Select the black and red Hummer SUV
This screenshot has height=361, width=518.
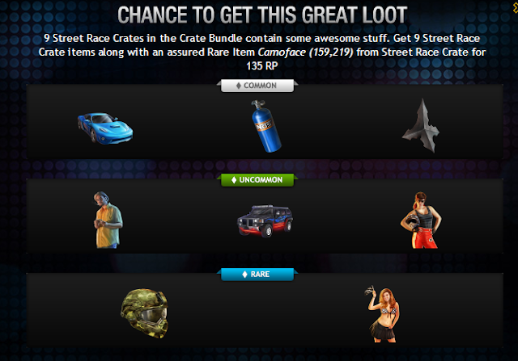pos(265,220)
